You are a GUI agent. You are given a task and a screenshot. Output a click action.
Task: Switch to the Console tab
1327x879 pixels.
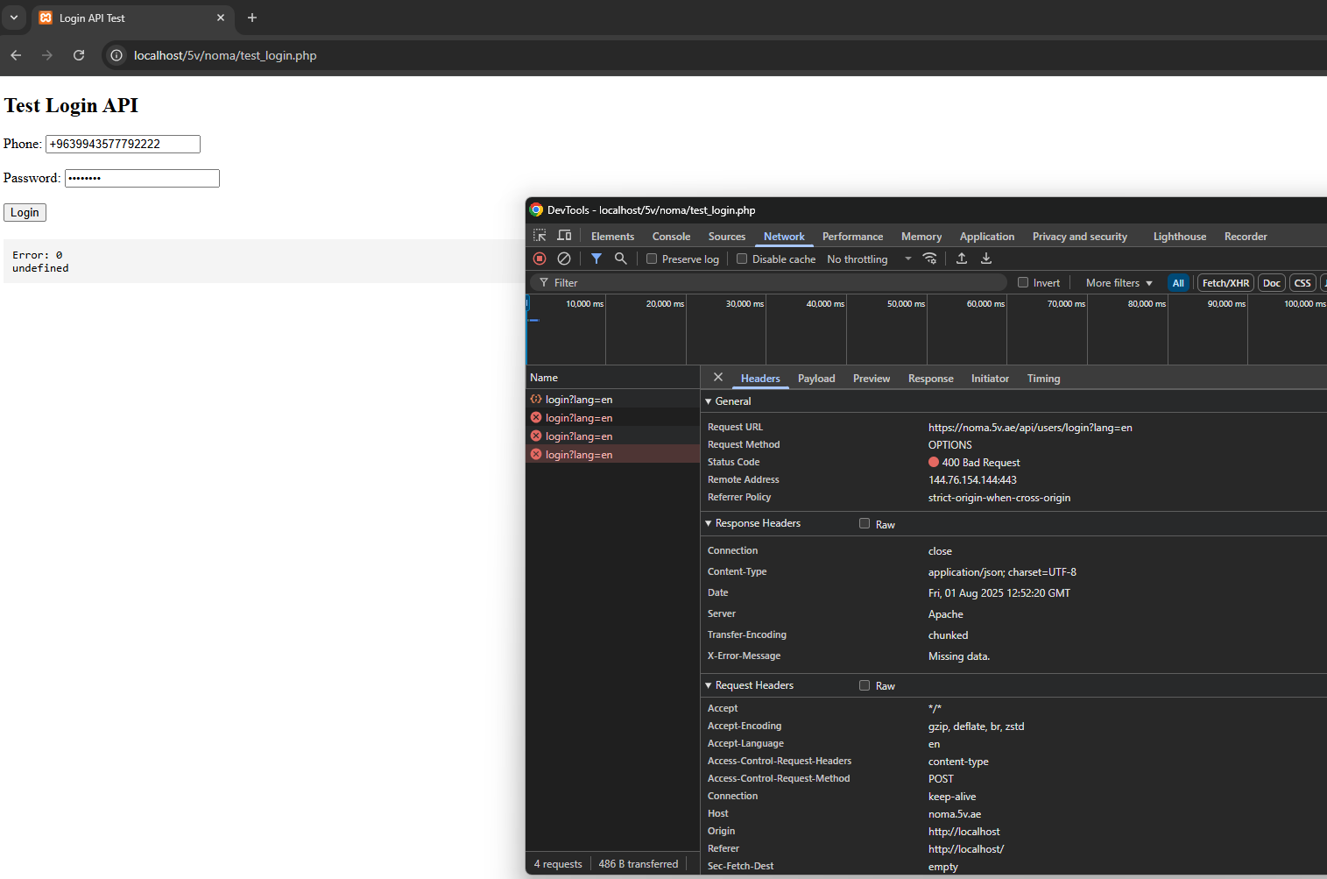coord(671,237)
